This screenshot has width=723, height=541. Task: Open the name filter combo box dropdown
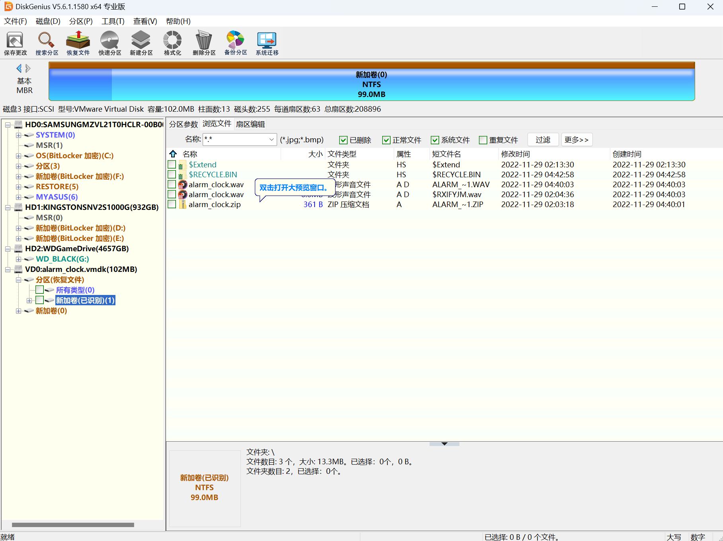[272, 140]
